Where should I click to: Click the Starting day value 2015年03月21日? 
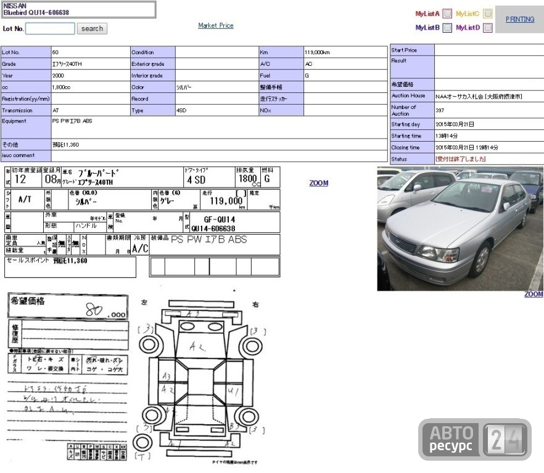tap(455, 124)
